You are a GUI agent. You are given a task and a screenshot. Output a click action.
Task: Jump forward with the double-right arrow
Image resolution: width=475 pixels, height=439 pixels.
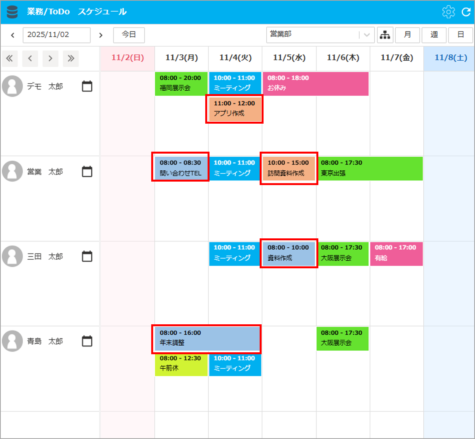point(71,59)
